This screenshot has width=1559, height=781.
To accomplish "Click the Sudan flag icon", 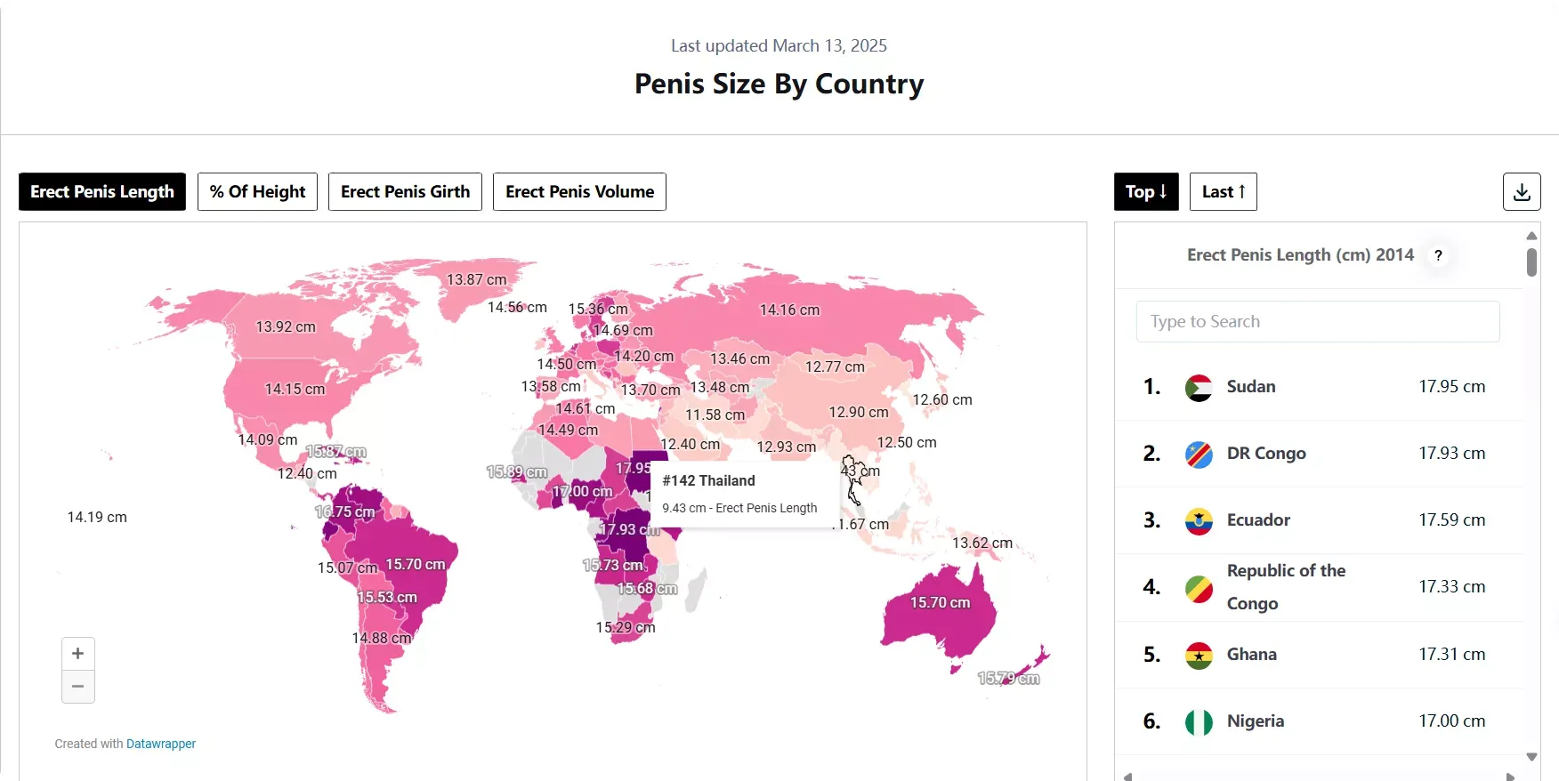I will click(x=1199, y=387).
